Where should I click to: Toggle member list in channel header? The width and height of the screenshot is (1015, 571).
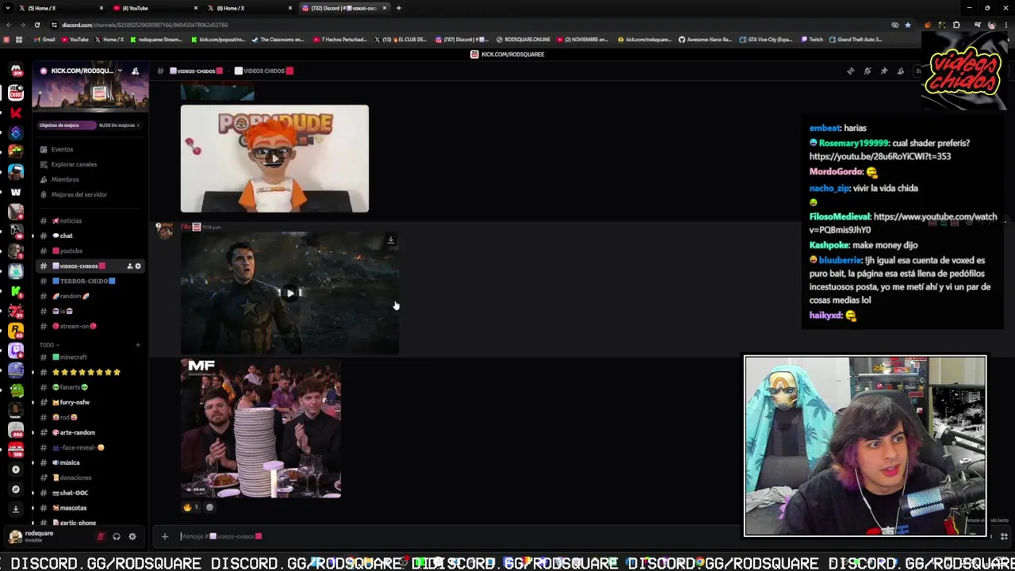tap(900, 71)
